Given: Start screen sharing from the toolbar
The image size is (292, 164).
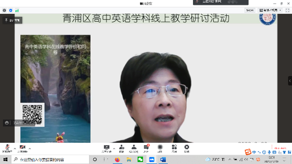Looking at the screenshot, I should tap(106, 149).
